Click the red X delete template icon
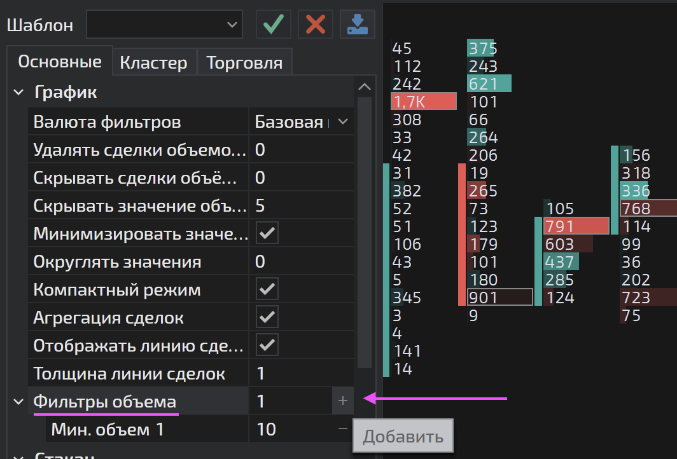The width and height of the screenshot is (677, 459). pyautogui.click(x=316, y=25)
